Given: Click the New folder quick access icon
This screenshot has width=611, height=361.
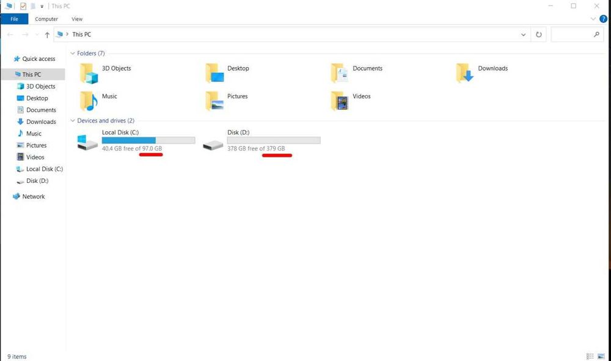Looking at the screenshot, I should (33, 6).
